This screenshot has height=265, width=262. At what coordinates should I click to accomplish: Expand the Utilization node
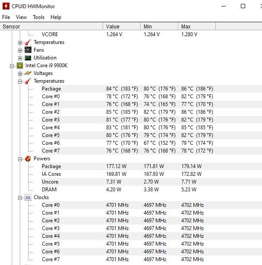click(20, 58)
